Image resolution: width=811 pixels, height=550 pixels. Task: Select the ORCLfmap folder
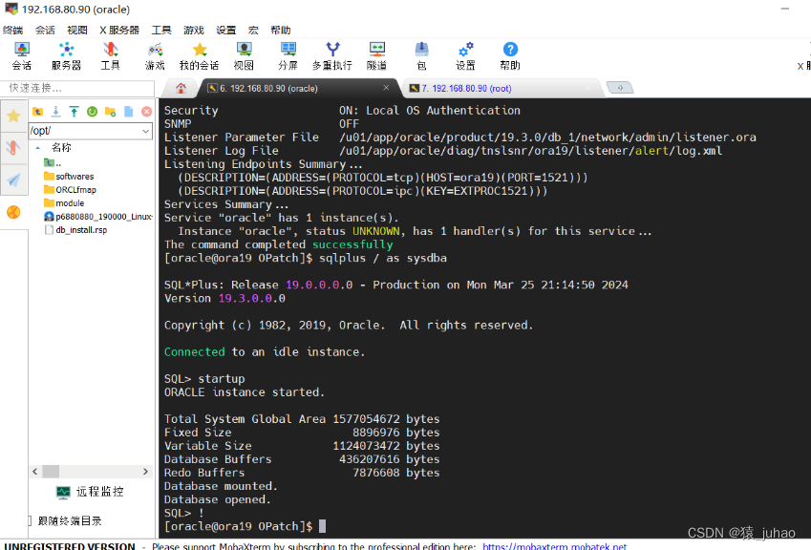tap(75, 190)
